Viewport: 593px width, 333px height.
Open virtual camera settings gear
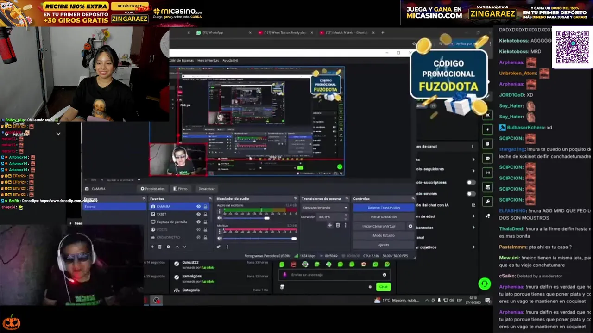410,226
